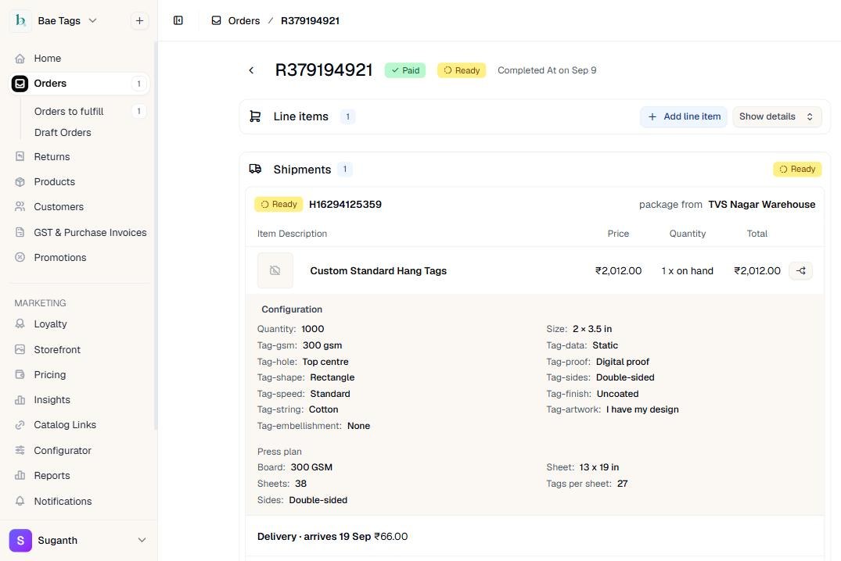Screen dimensions: 841x561
Task: Open Insights page
Action: click(52, 400)
